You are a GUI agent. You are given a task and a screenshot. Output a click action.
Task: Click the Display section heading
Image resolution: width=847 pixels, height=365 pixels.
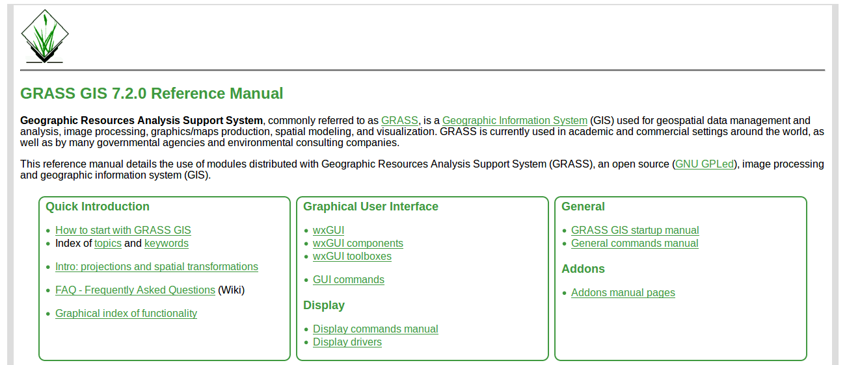click(324, 305)
